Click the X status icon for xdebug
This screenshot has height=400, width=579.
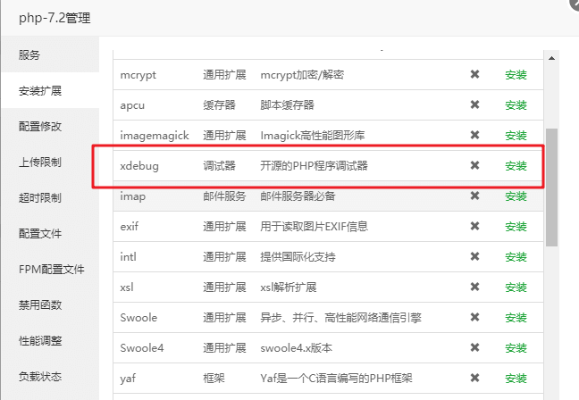pos(475,166)
